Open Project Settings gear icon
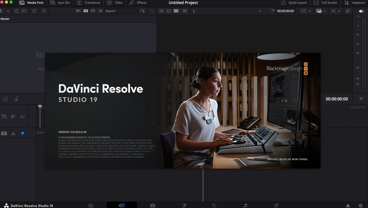Image resolution: width=368 pixels, height=208 pixels. coord(361,206)
